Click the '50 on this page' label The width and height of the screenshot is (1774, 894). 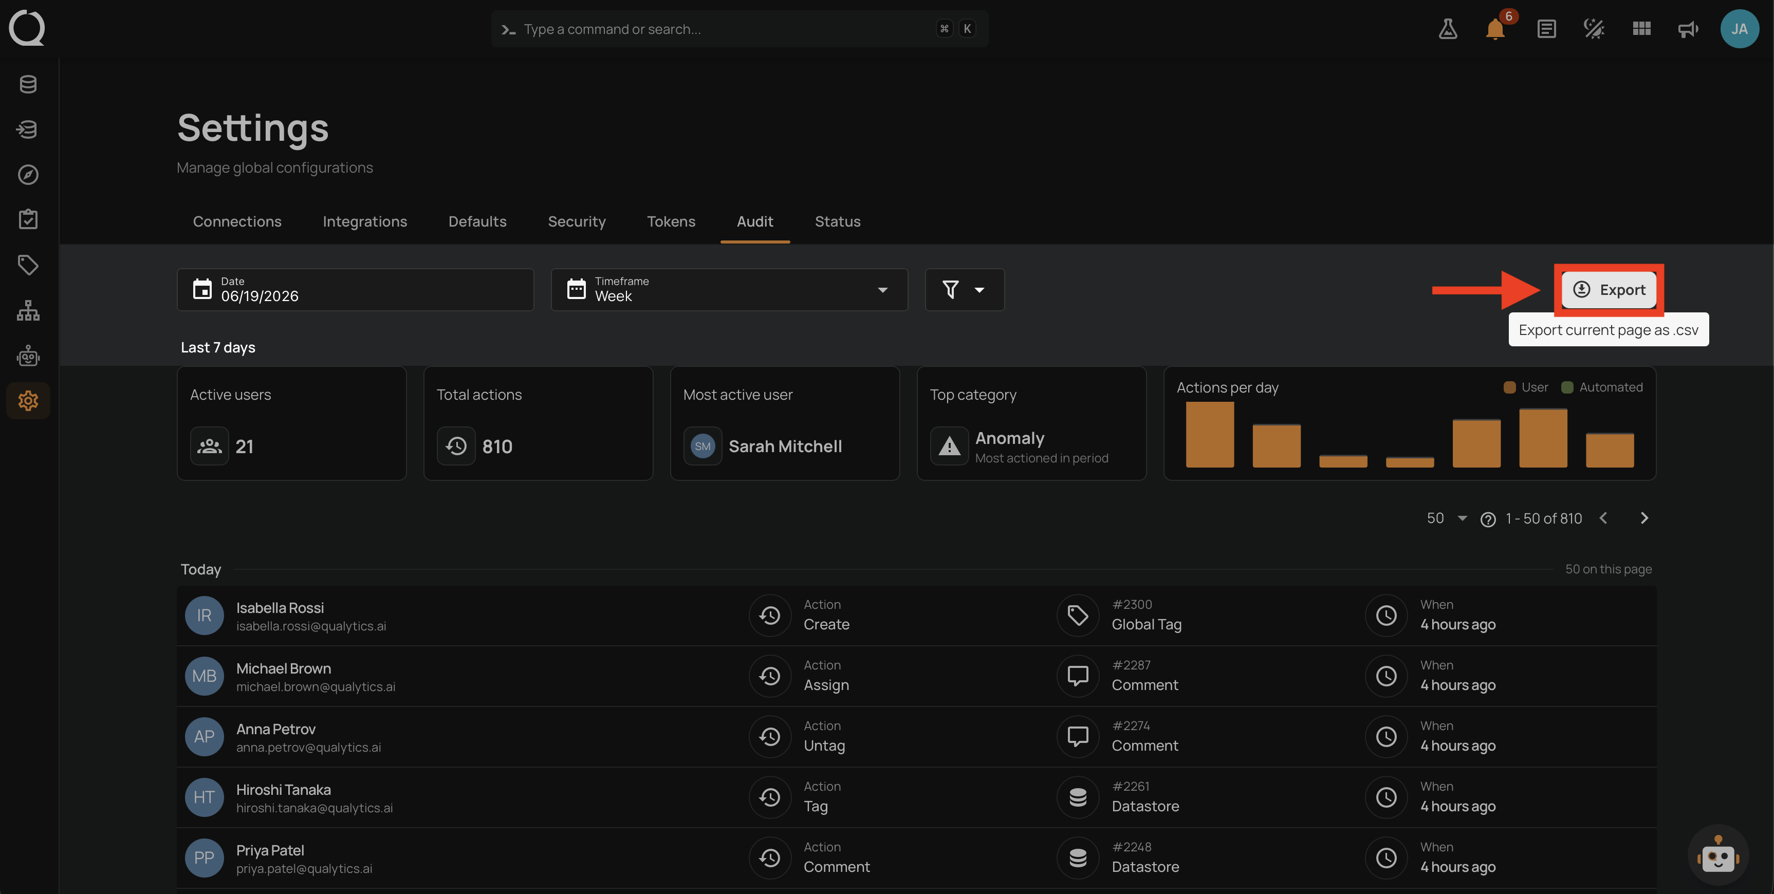pyautogui.click(x=1608, y=569)
